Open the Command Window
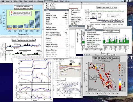Screen dimensions: 133x102 pos(56,33)
